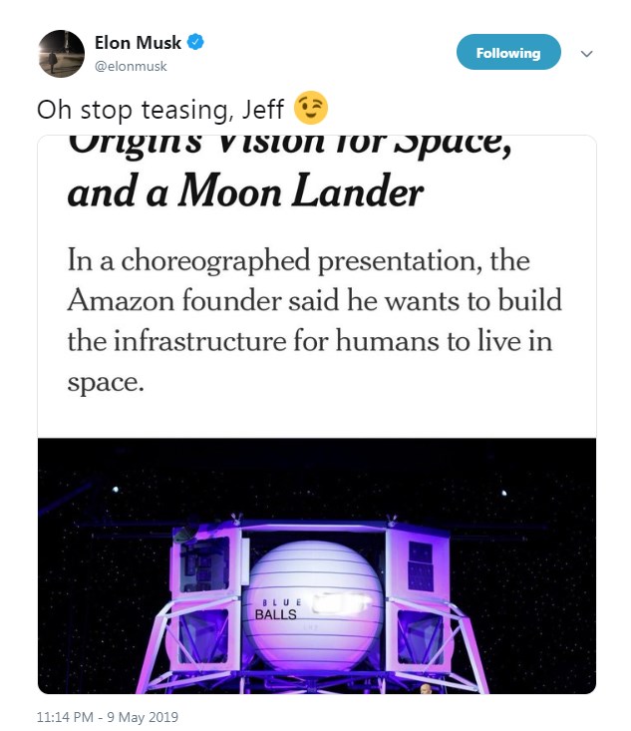
Task: Click the person's head below the lander
Action: coord(427,687)
